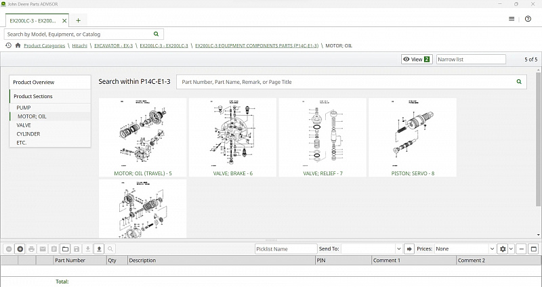Click the Comment 1 column header

click(x=414, y=261)
